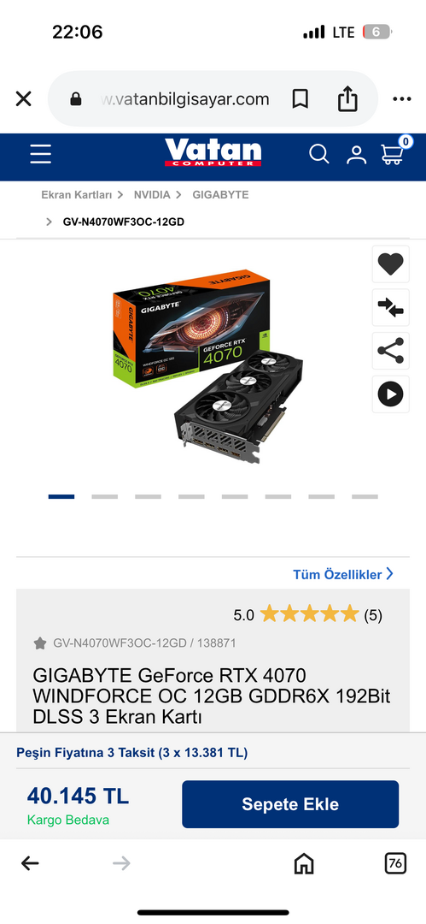Viewport: 426px width, 924px height.
Task: Click the Sepete Ekle button
Action: tap(290, 804)
